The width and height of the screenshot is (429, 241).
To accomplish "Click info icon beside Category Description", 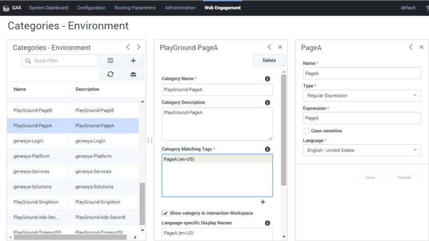I will point(267,102).
